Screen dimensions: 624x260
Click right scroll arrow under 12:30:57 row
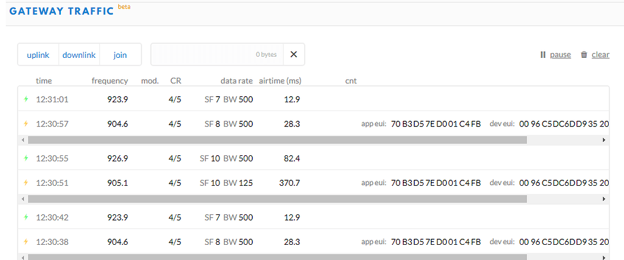point(604,140)
